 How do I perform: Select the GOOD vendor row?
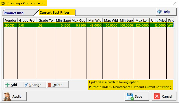[x=89, y=25]
